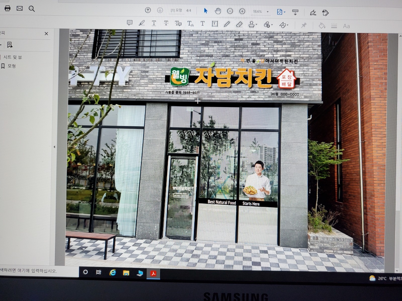Zoom out with the minus button
Screen dimensions: 402x301
pos(230,11)
